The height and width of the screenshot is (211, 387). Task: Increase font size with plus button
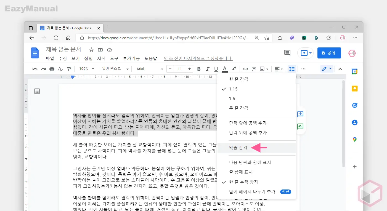[x=189, y=69]
